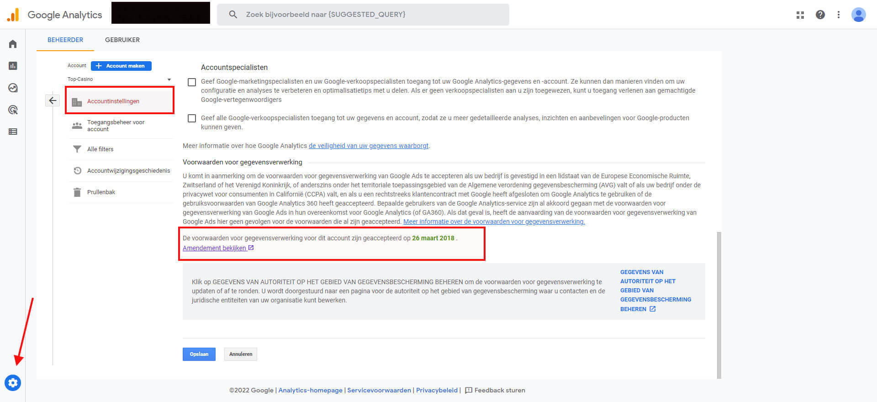The height and width of the screenshot is (402, 877).
Task: Click the Accountwijzigingsgeschiedenis history icon
Action: coord(77,170)
